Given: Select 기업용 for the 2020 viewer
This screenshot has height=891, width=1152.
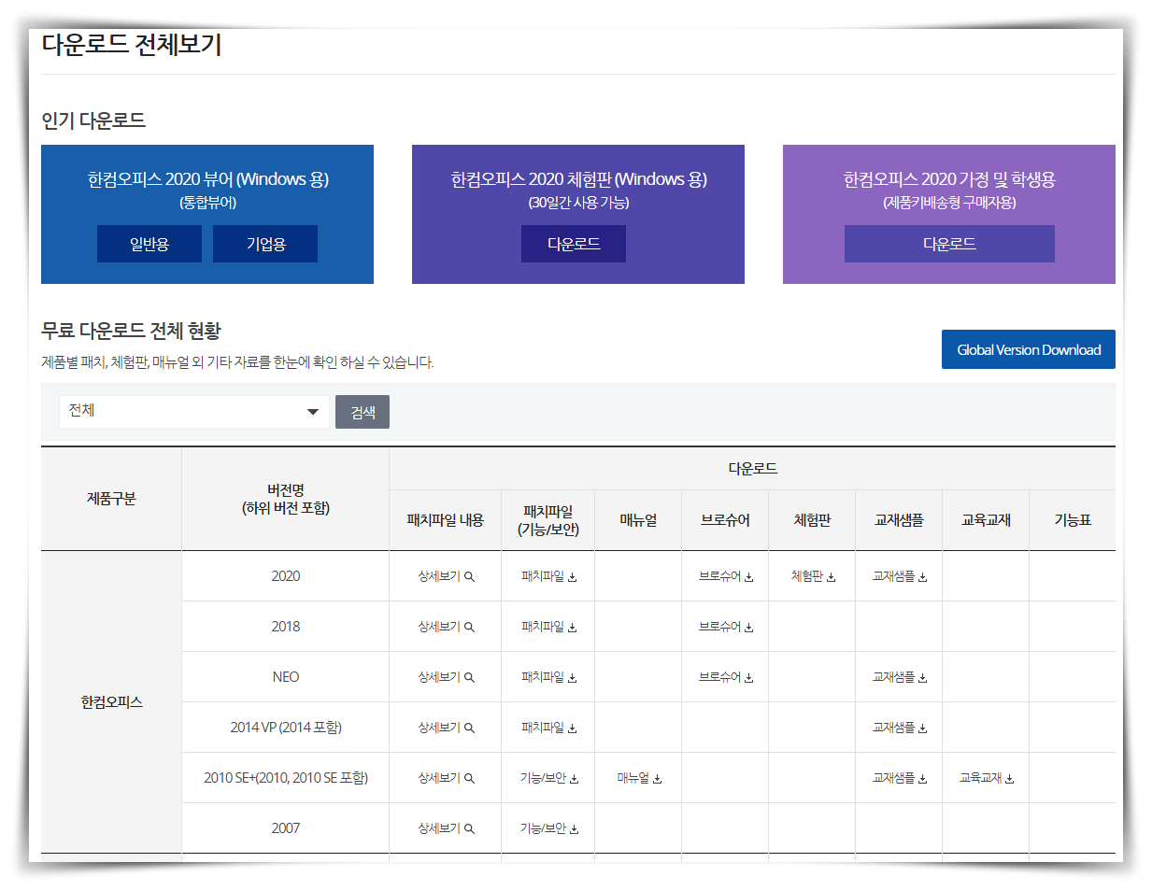Looking at the screenshot, I should click(264, 243).
